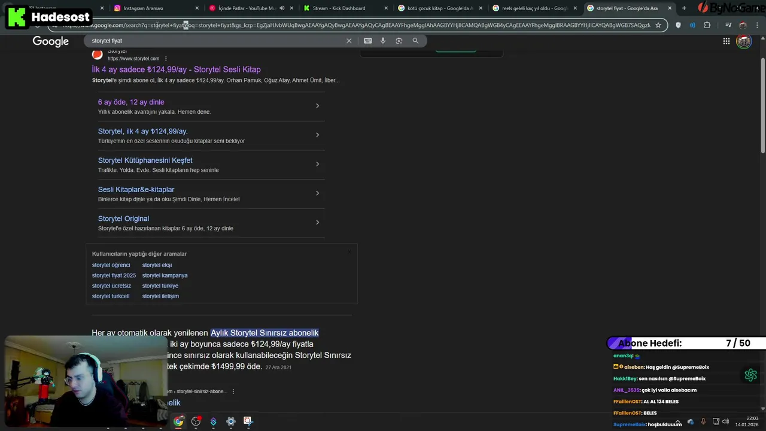The height and width of the screenshot is (431, 766).
Task: Search related 'storytel öğrenci'
Action: (x=111, y=265)
